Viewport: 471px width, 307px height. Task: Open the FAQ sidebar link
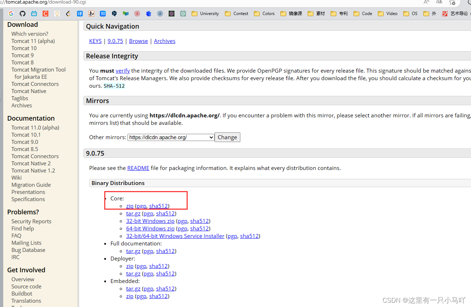pyautogui.click(x=16, y=236)
